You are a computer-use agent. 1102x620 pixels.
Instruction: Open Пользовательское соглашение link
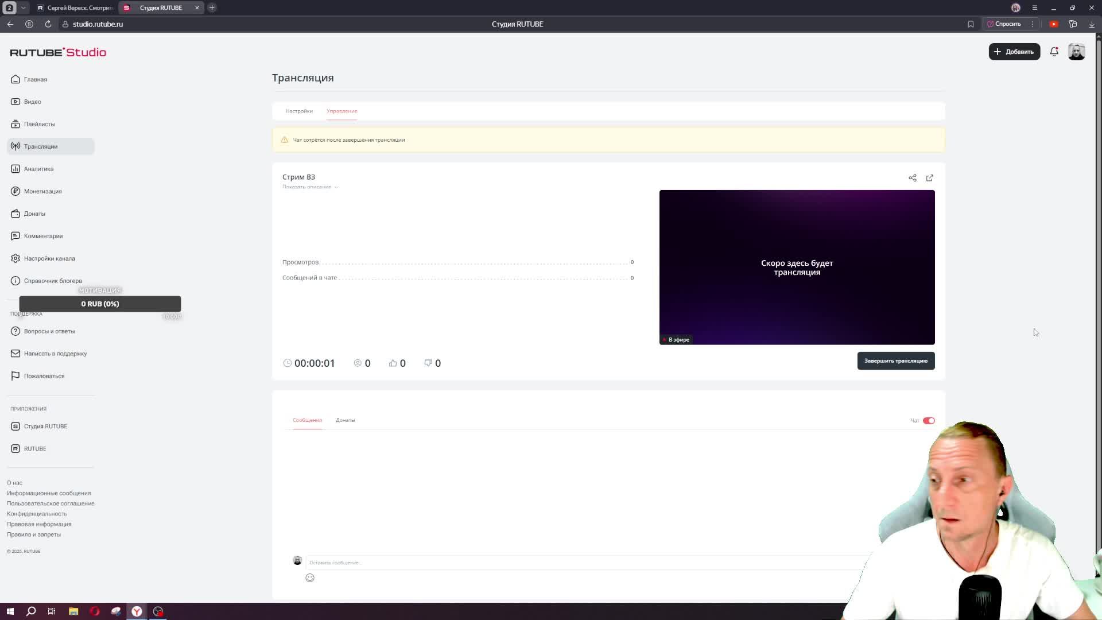(x=51, y=503)
